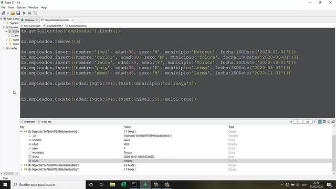The image size is (336, 189).
Task: Click the Key column header
Action: 22,127
